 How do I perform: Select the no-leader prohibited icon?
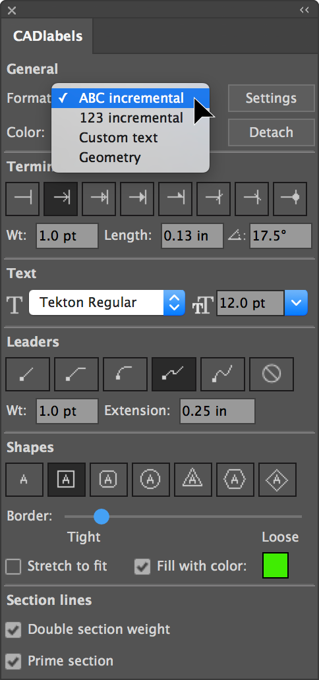pyautogui.click(x=272, y=374)
